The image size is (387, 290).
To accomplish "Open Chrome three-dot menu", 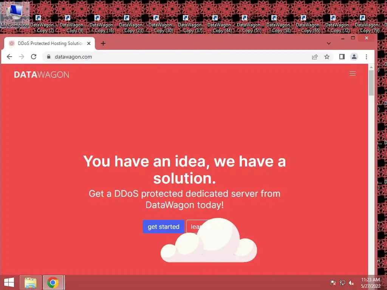I will (366, 57).
